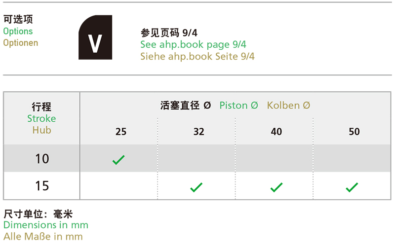Click the green checkmark for stroke 10, piston 25

tap(118, 160)
